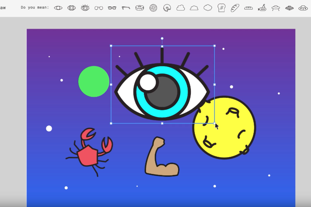
Task: Click the bottom-right selection handle
Action: pyautogui.click(x=214, y=123)
